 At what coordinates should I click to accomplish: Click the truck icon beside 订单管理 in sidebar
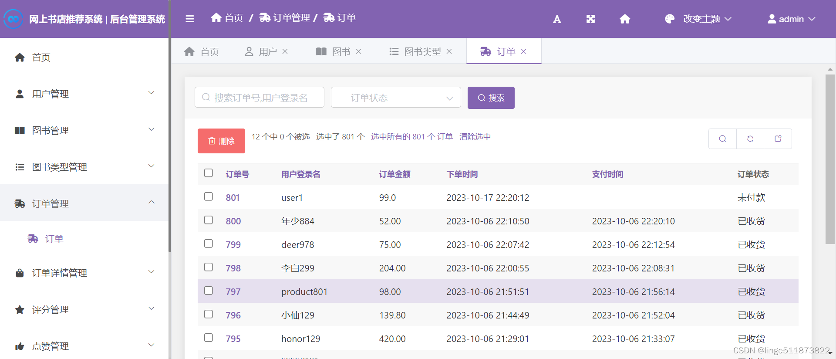click(20, 203)
